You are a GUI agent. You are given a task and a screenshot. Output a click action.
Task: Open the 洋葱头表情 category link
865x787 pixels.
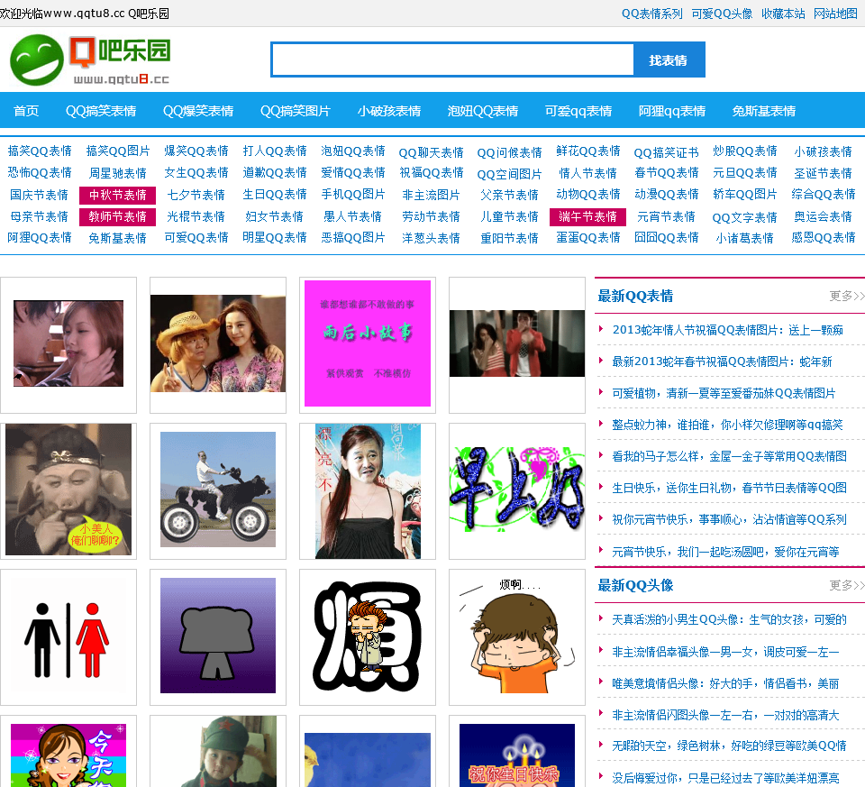click(431, 238)
